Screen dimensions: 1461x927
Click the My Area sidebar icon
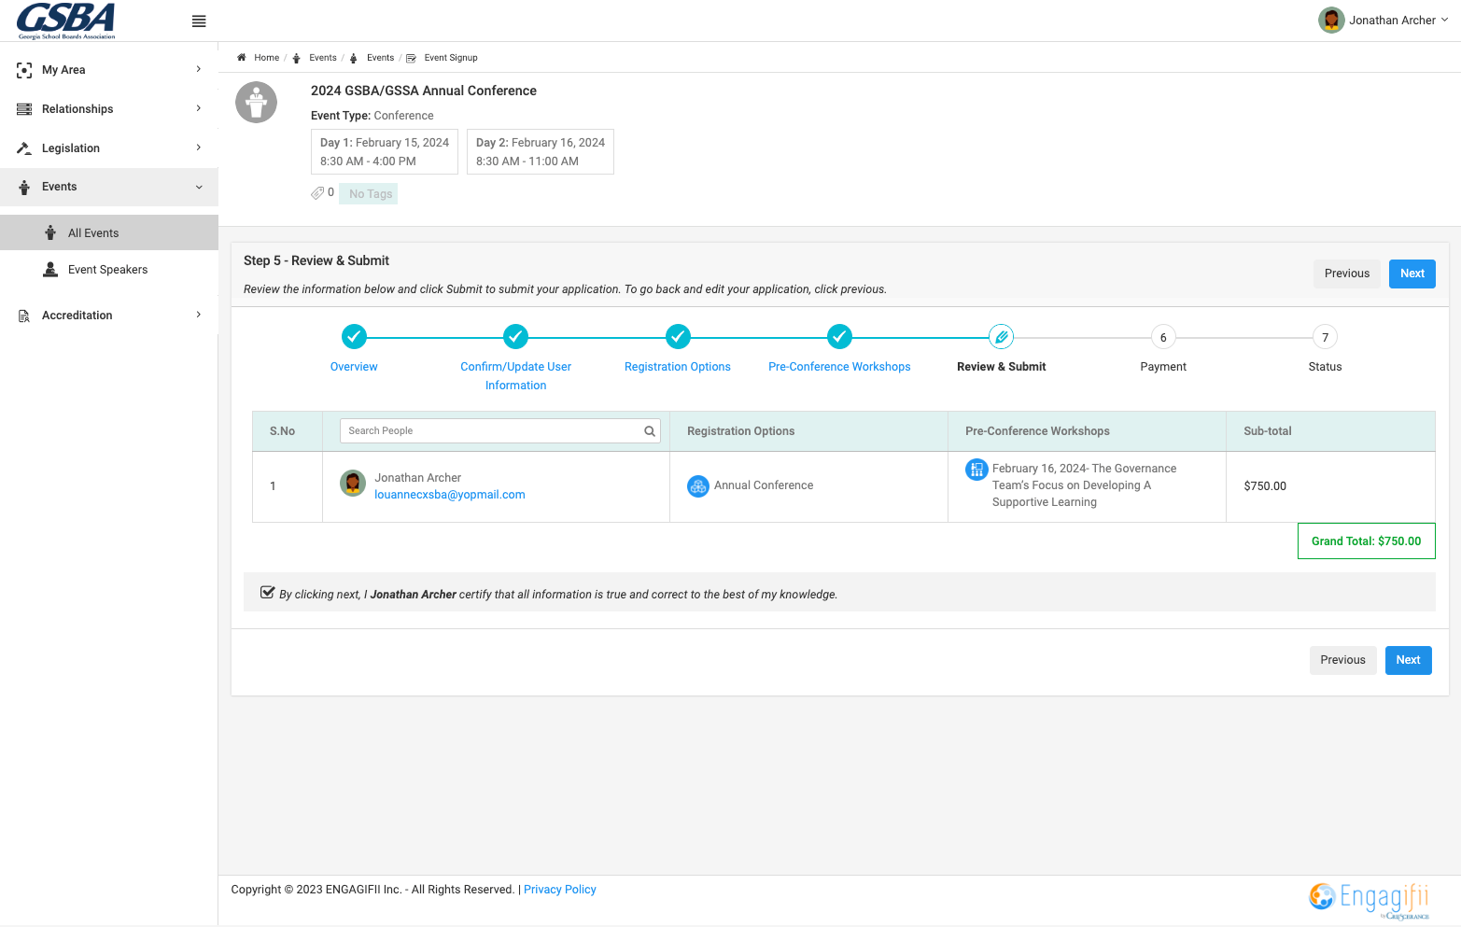pos(24,70)
